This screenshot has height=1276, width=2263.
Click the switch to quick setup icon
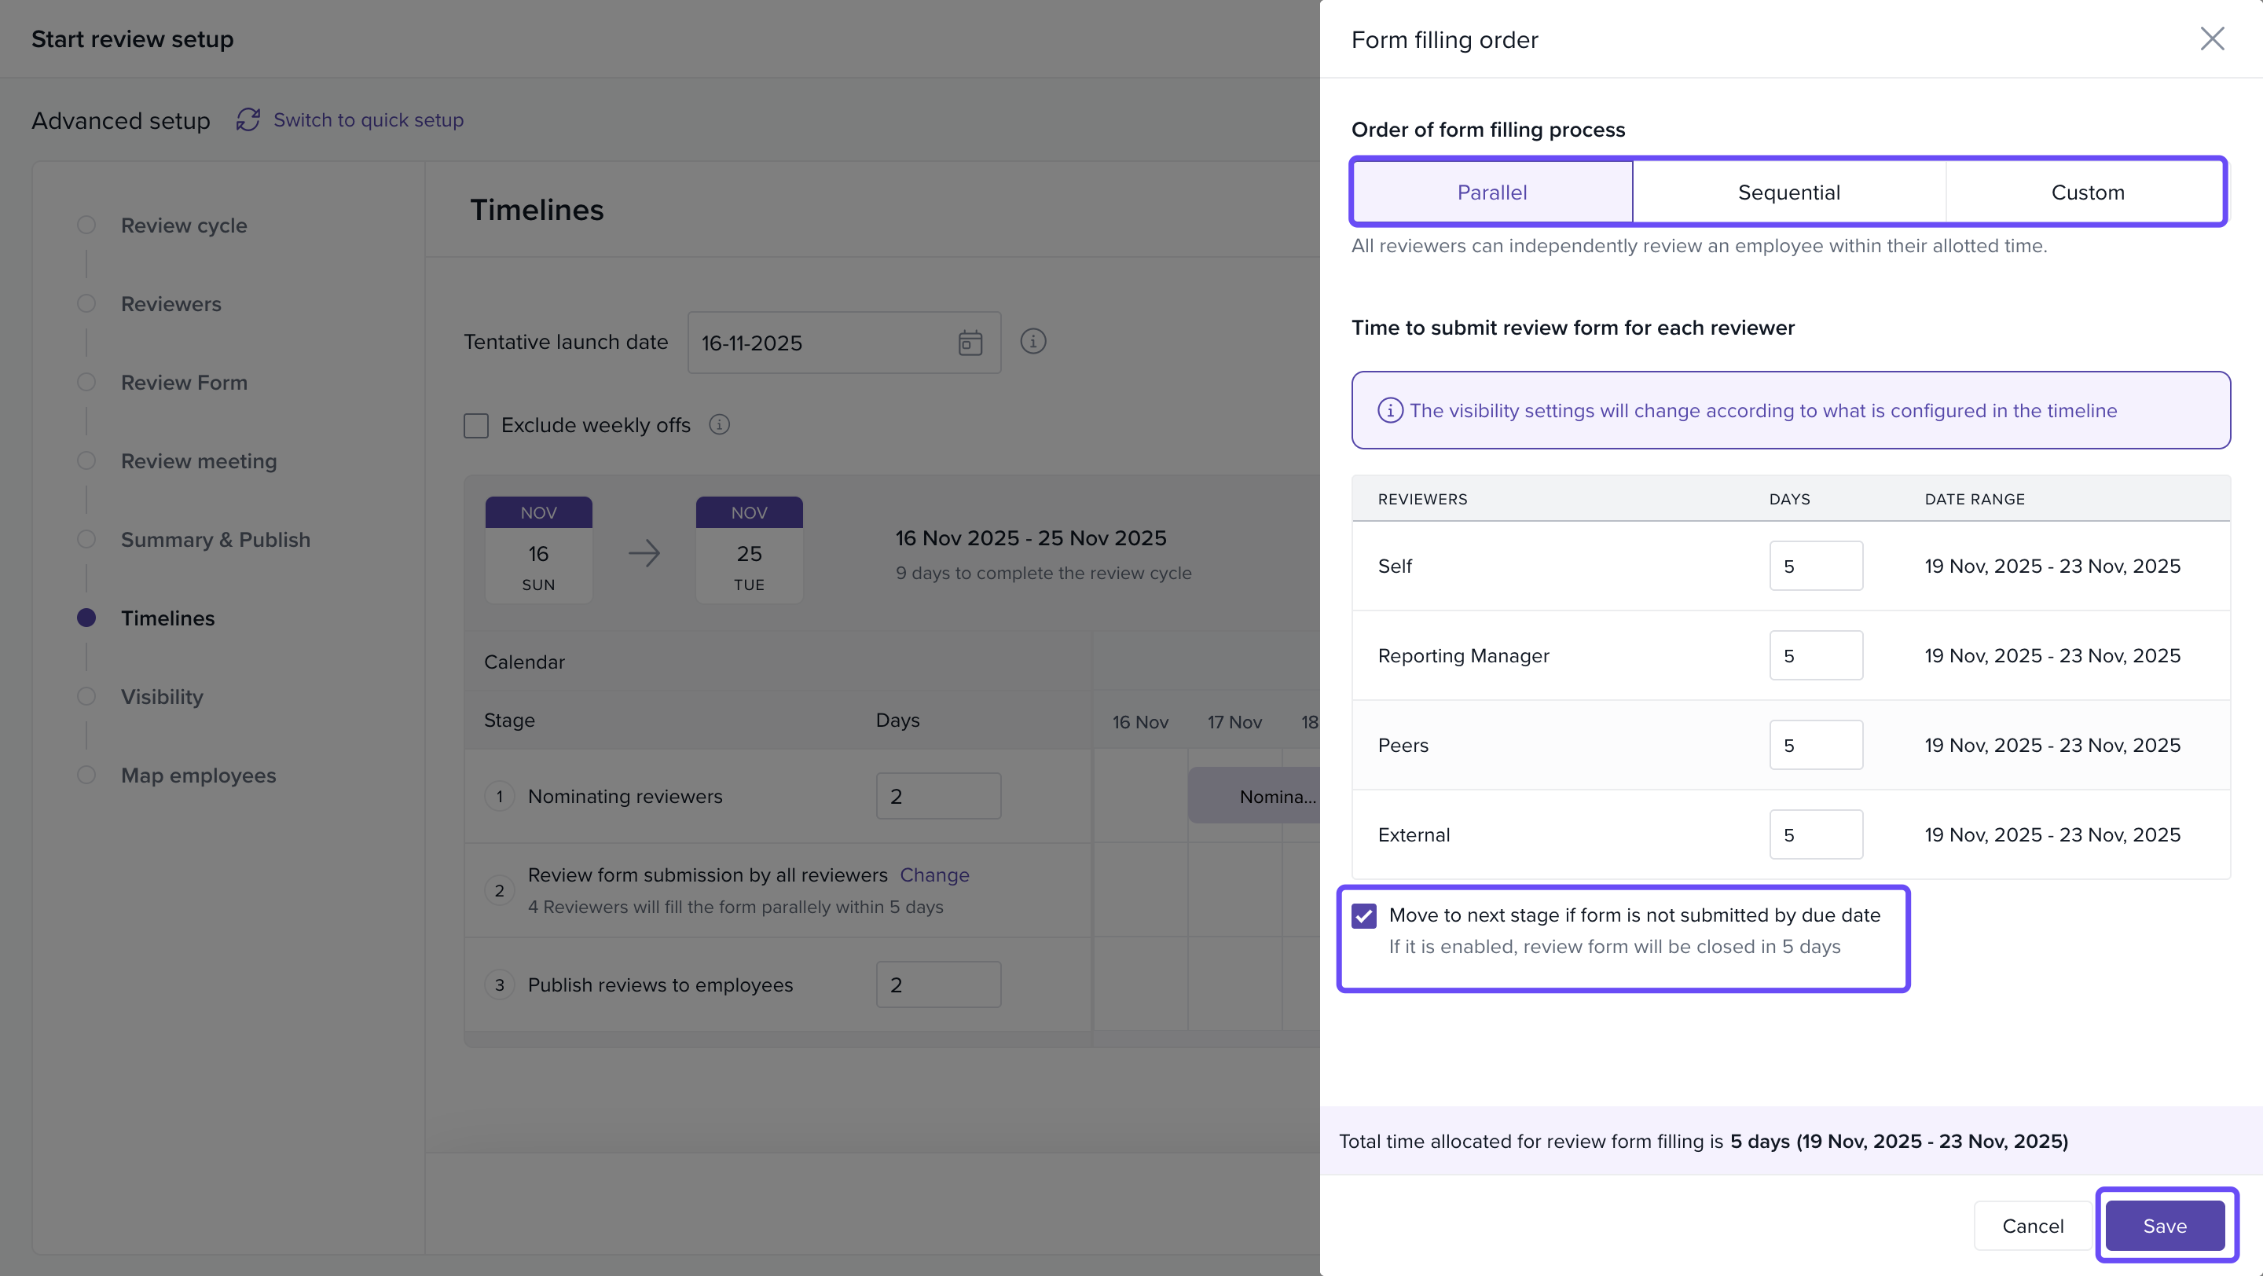click(248, 119)
